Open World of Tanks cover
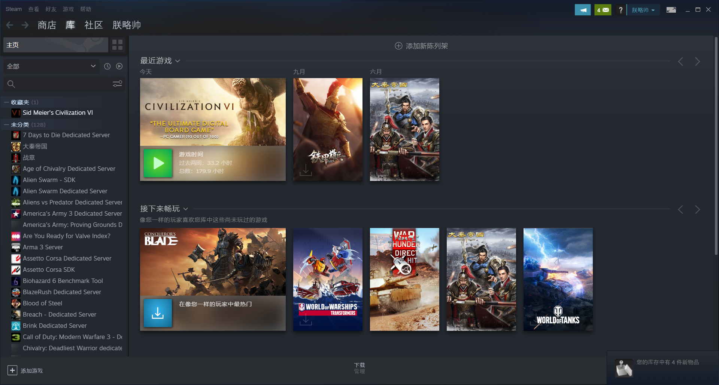The height and width of the screenshot is (385, 719). click(558, 279)
